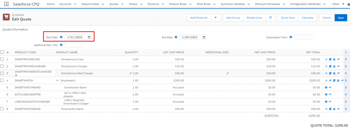Delete the Smartphone Case line
The height and width of the screenshot is (131, 350).
[334, 59]
